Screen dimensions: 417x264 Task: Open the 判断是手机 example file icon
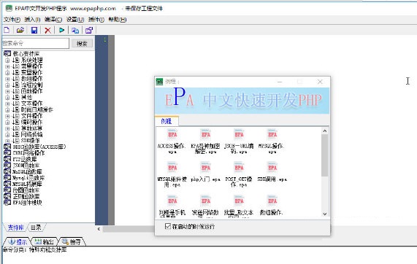click(x=172, y=201)
